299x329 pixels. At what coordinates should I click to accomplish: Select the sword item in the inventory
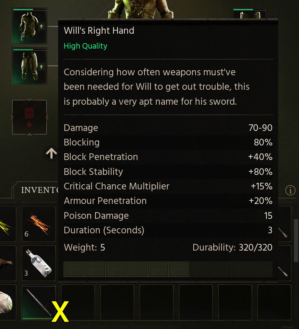(x=39, y=302)
